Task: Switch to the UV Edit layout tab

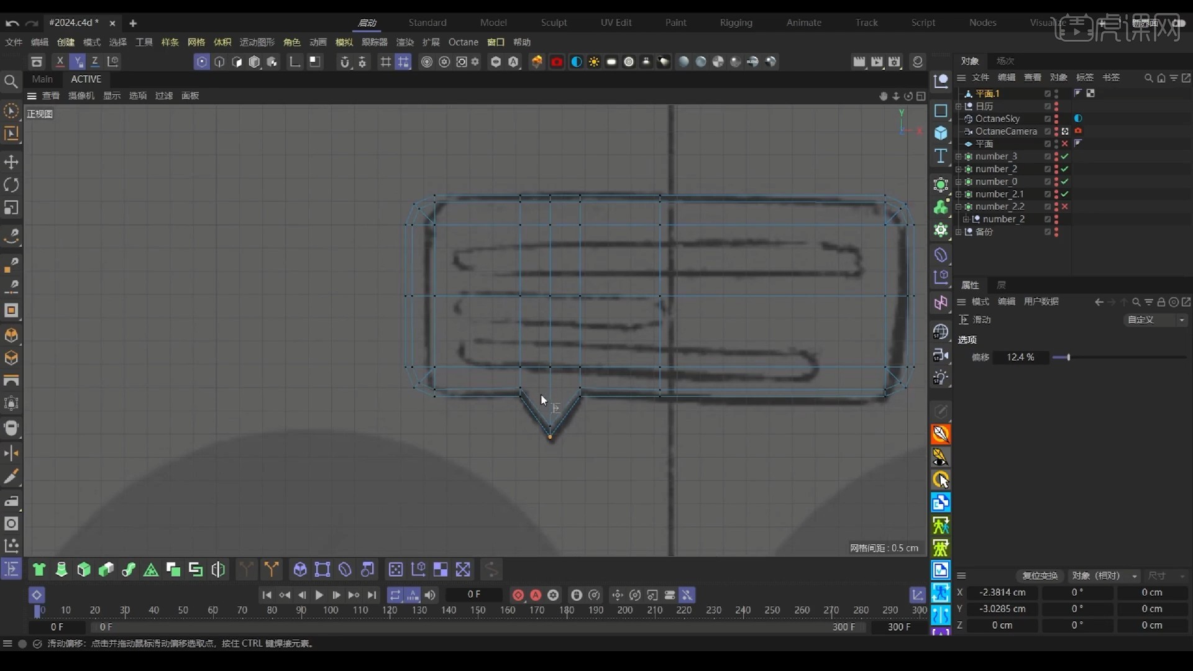Action: 616,22
